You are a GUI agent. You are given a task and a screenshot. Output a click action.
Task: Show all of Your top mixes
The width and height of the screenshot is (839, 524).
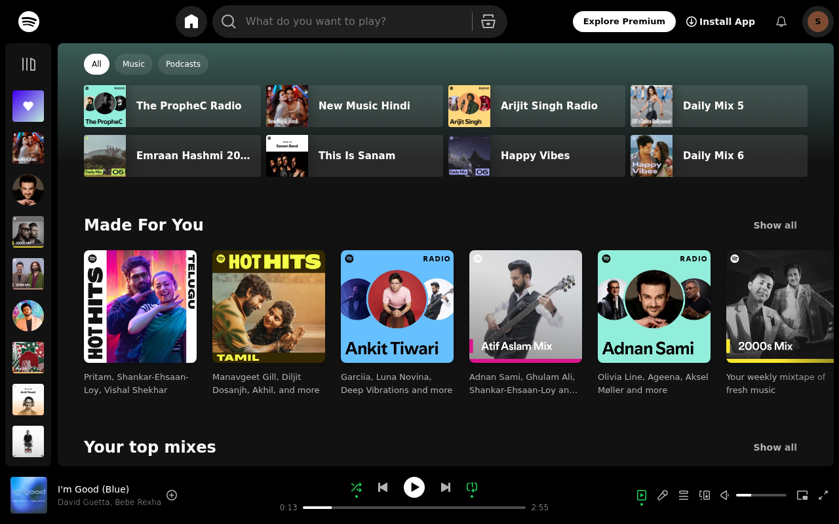tap(775, 447)
